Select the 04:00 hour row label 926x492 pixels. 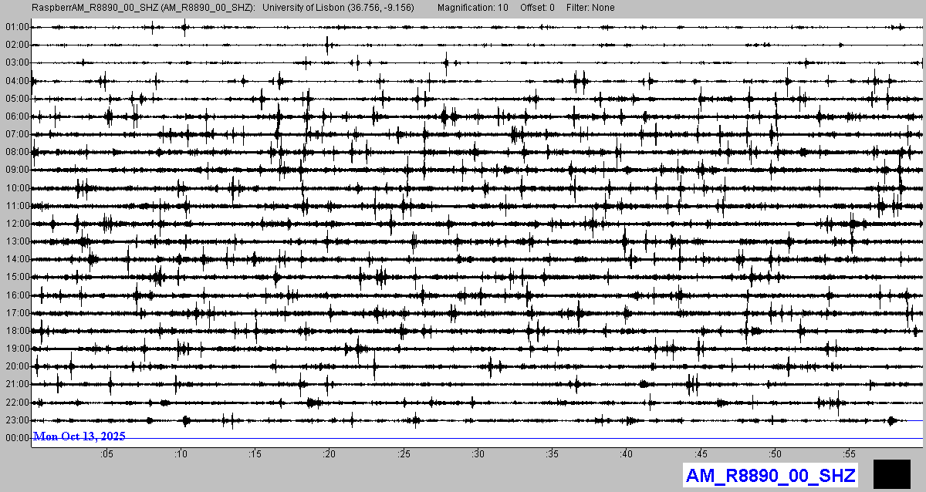pyautogui.click(x=16, y=81)
